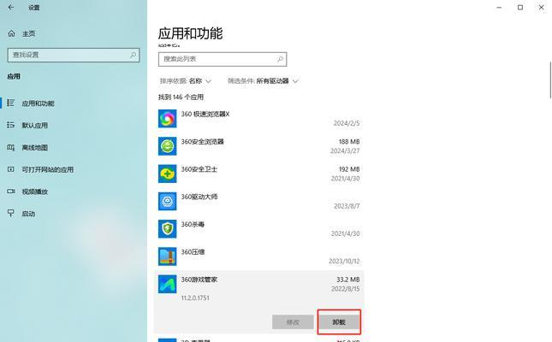Select the 默认应用 sidebar icon

click(x=11, y=125)
